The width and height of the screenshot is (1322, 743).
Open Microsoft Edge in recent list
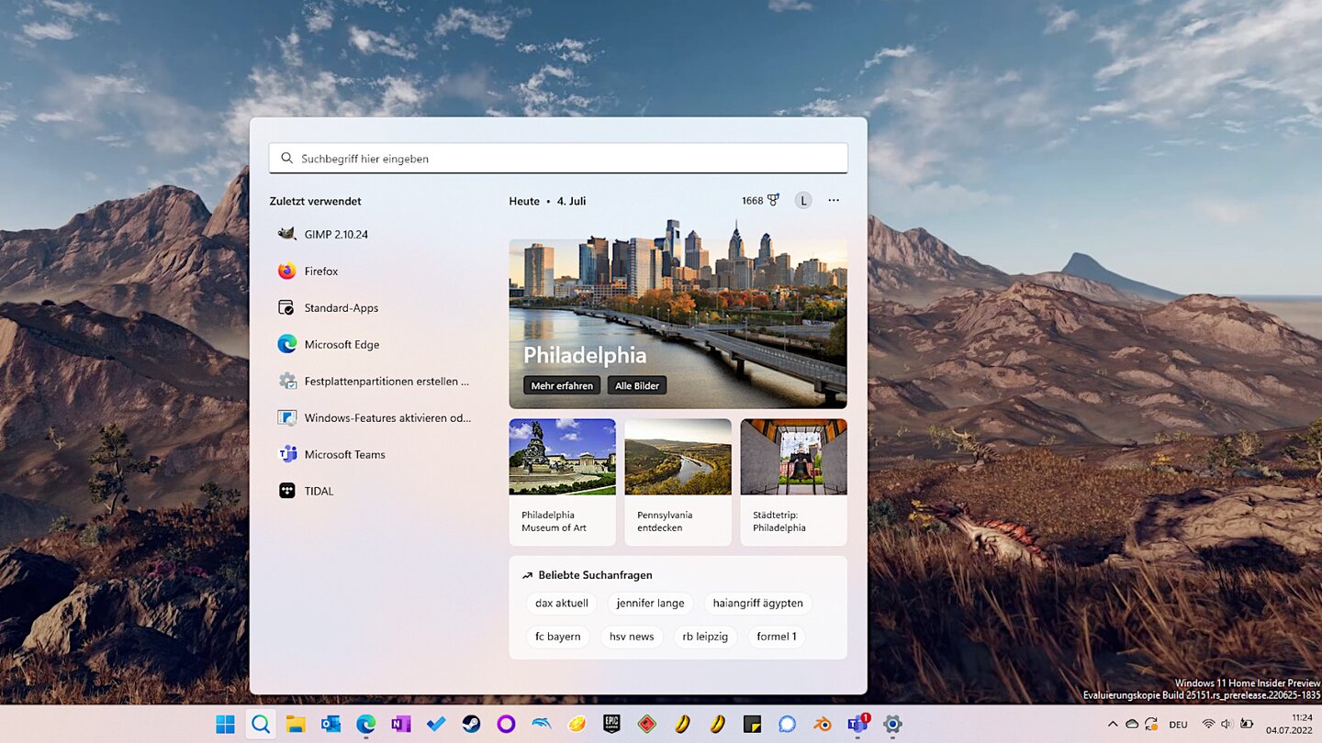click(x=342, y=344)
